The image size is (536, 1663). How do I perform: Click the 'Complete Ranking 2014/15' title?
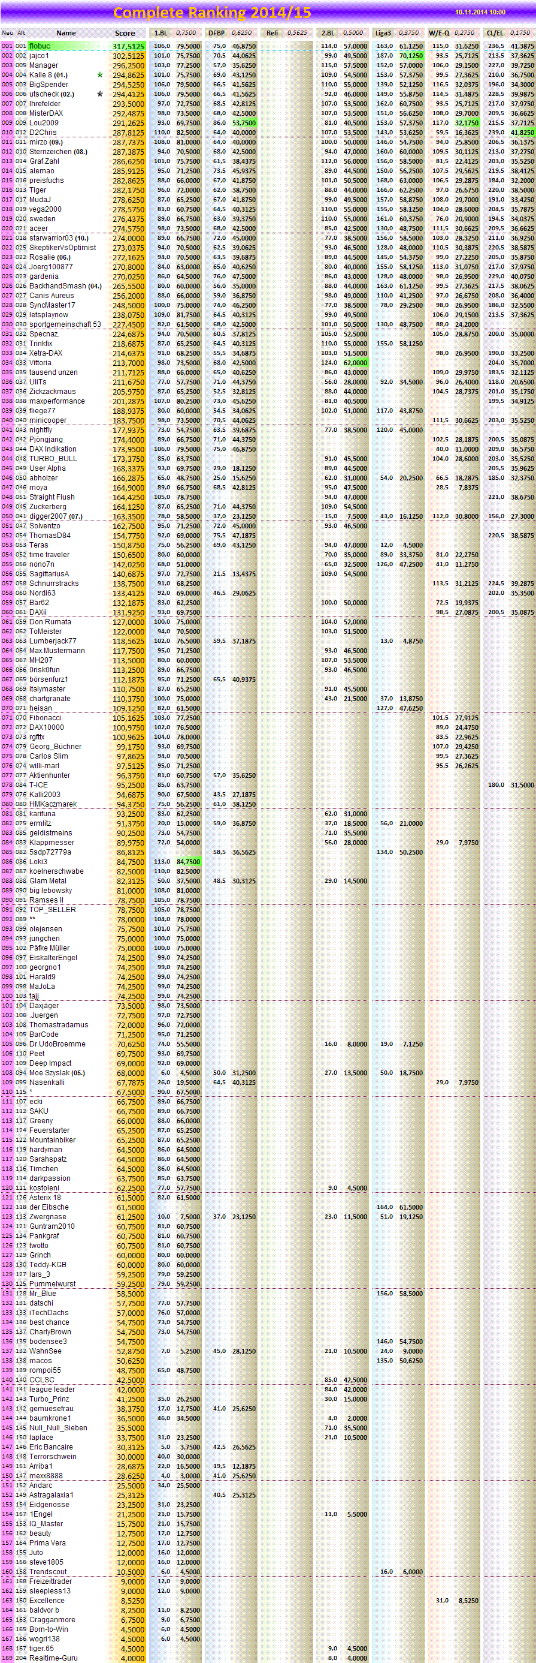212,13
